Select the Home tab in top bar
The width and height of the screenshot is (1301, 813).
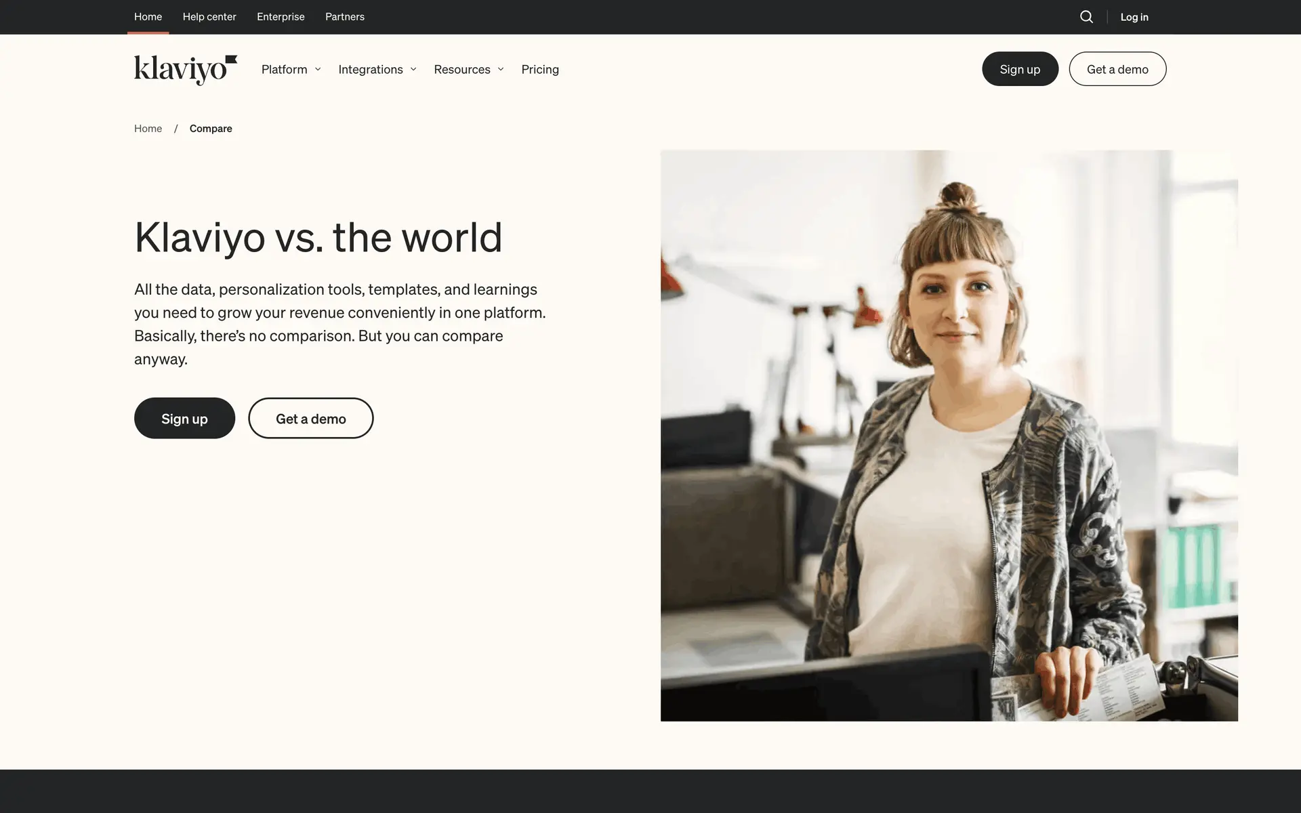coord(148,17)
